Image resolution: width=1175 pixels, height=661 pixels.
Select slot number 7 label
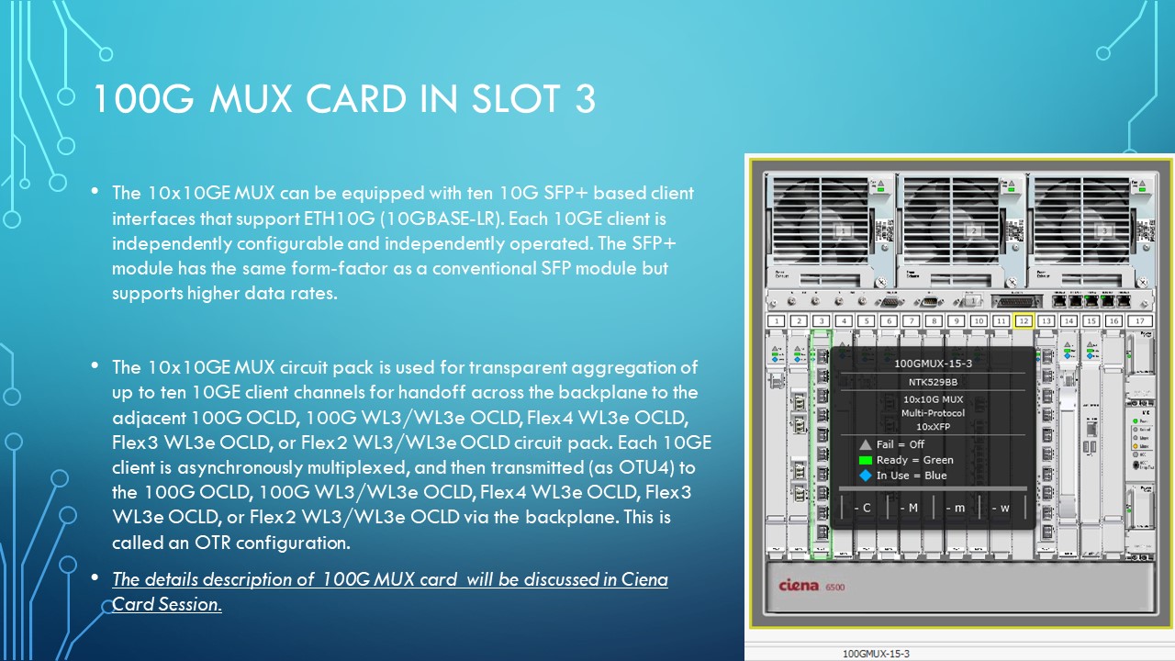[912, 320]
